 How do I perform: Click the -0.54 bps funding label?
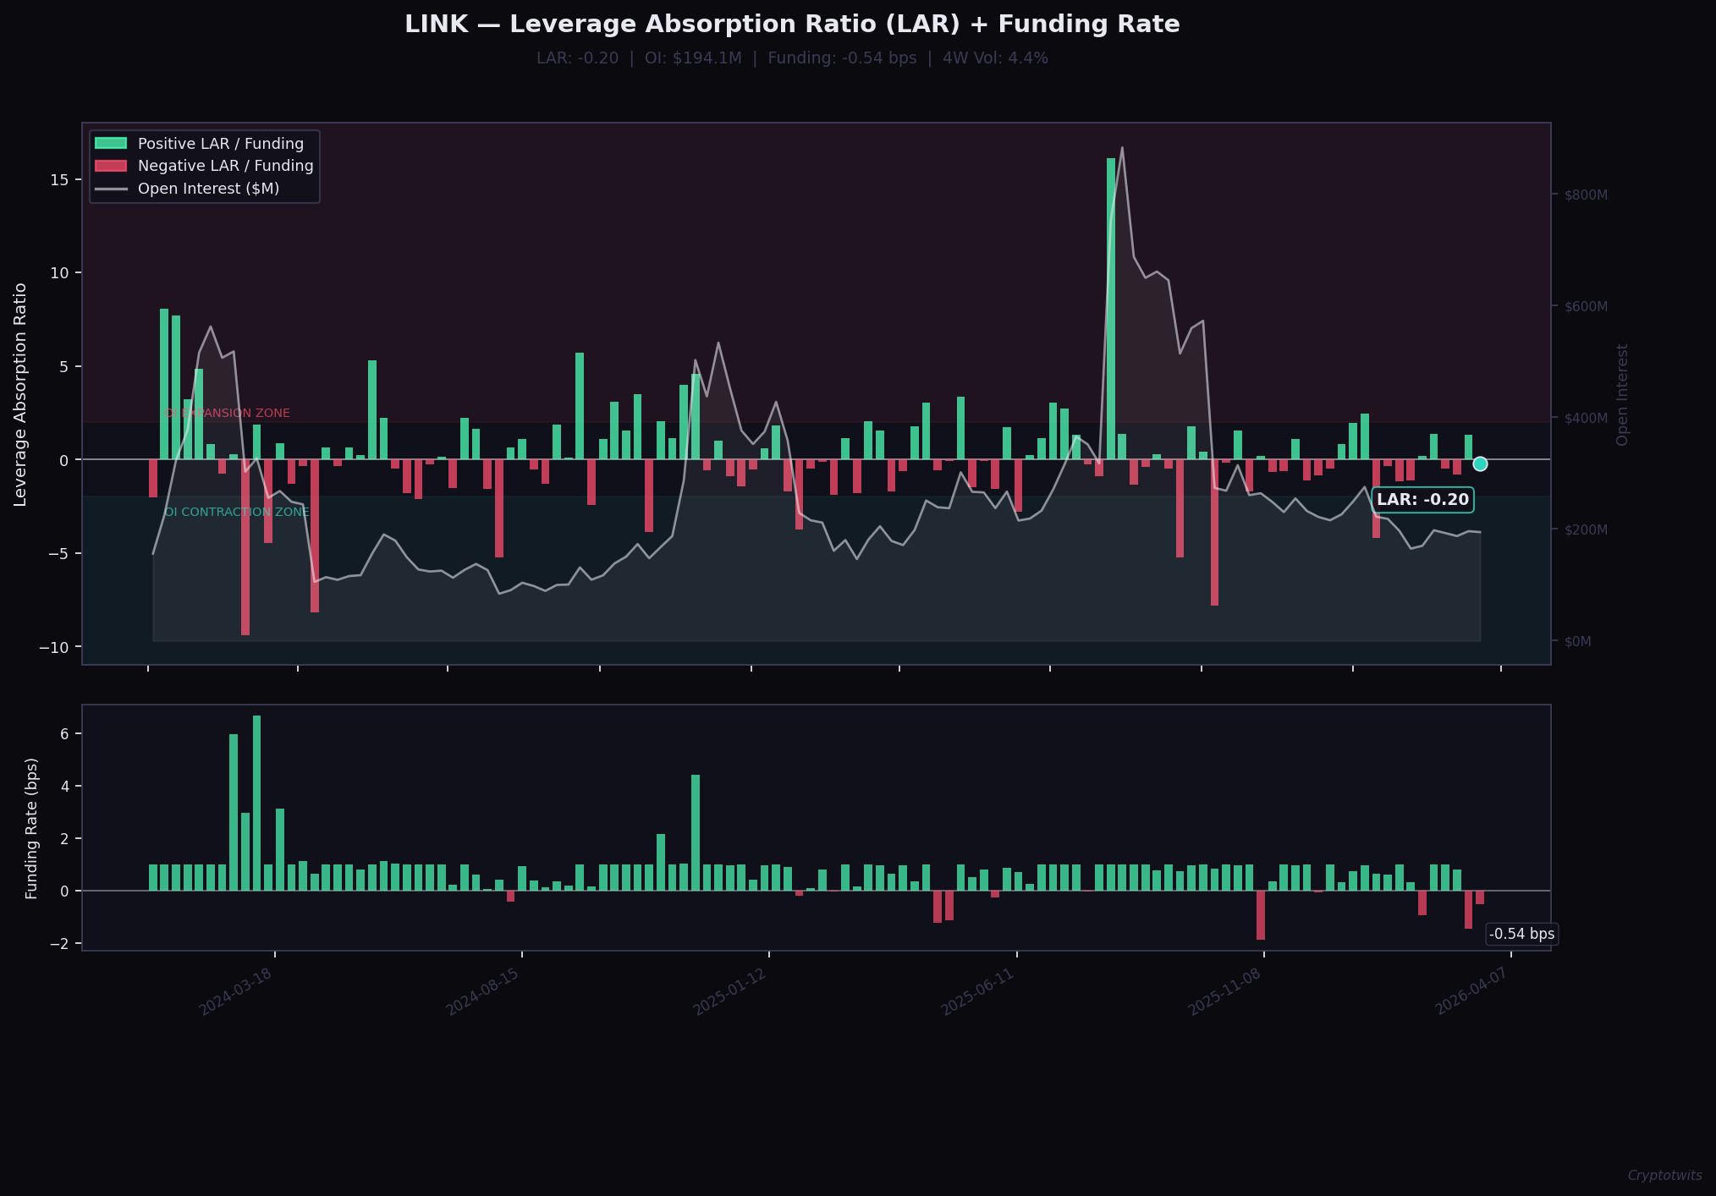(1521, 934)
